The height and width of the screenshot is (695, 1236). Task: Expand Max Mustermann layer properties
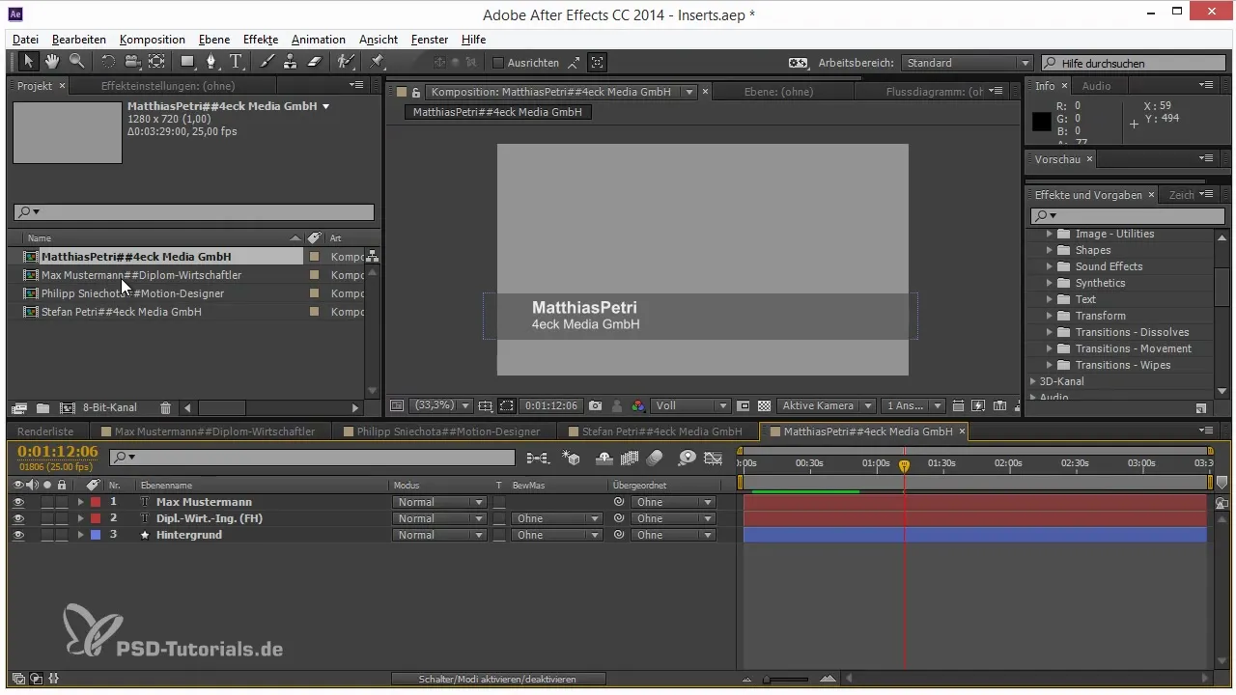point(81,502)
